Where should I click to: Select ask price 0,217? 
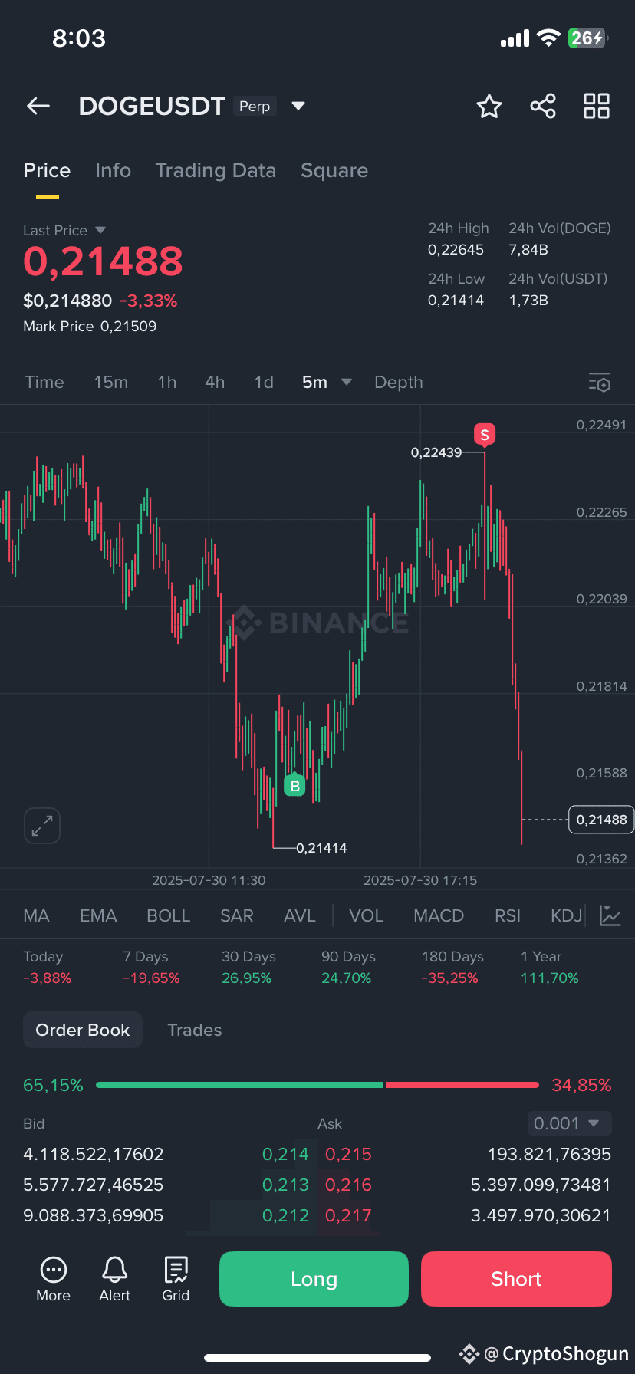pos(348,1215)
